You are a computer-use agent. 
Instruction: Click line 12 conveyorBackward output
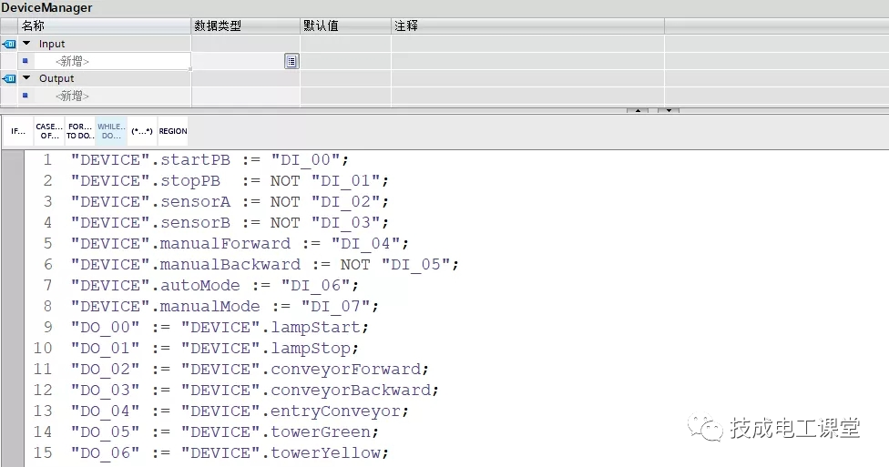[x=254, y=391]
